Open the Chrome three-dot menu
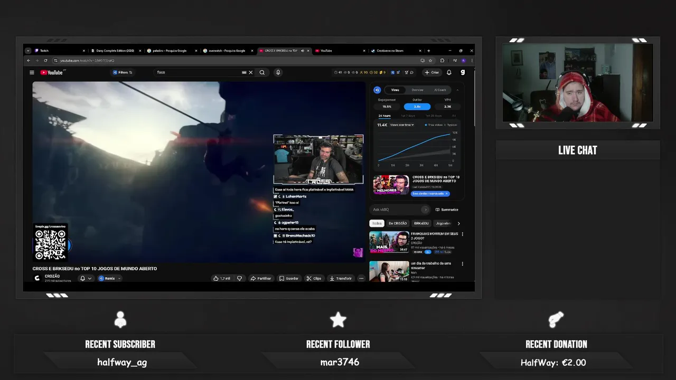Image resolution: width=676 pixels, height=380 pixels. [x=472, y=61]
